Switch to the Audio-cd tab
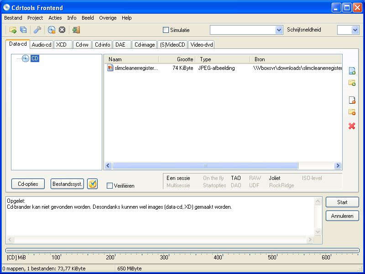 pyautogui.click(x=41, y=44)
